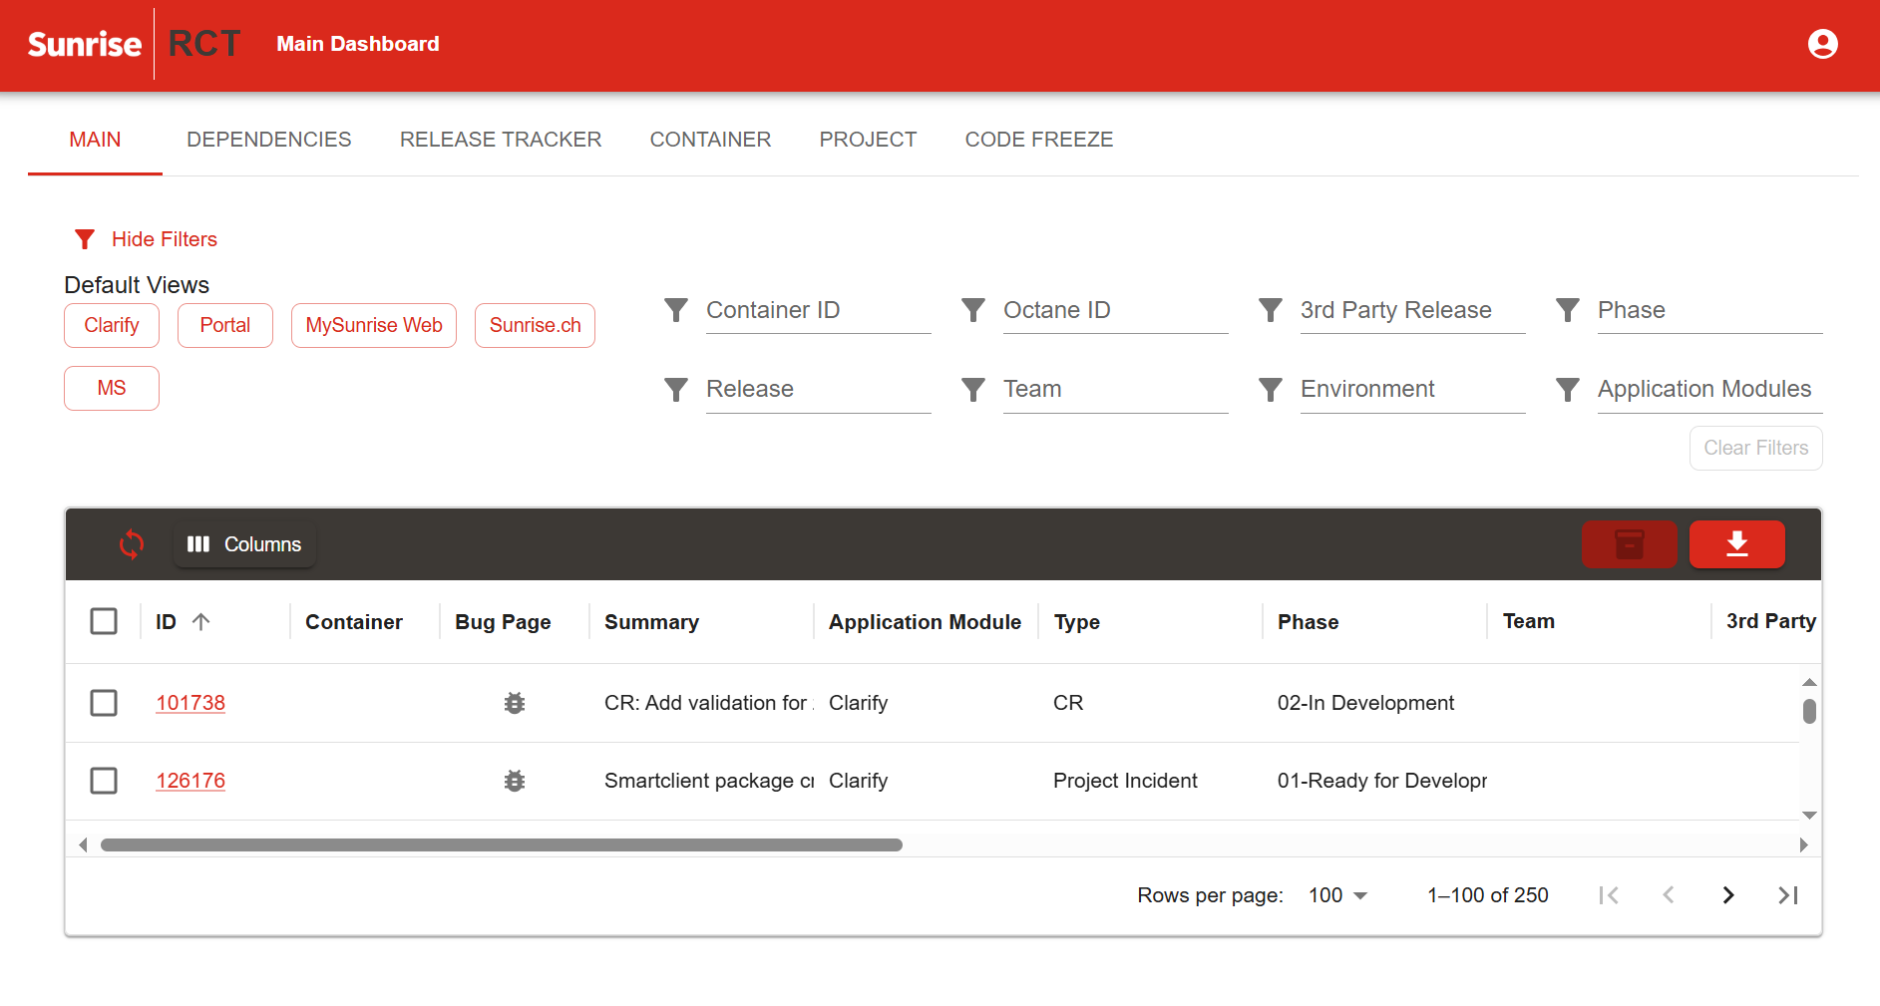Open bug page icon for row 126176
The image size is (1880, 1006).
click(515, 781)
